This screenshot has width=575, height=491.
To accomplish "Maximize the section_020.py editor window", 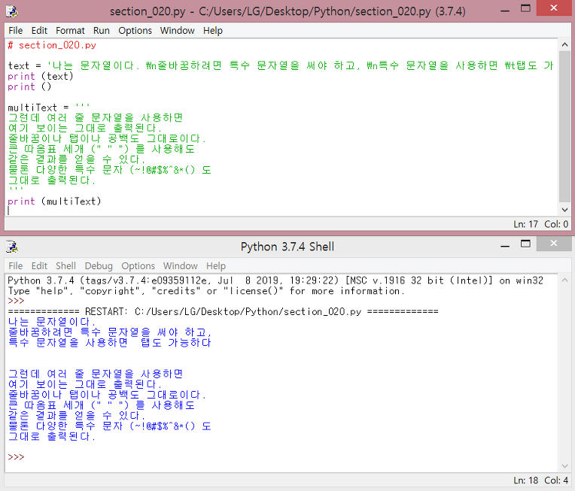I will click(x=525, y=8).
